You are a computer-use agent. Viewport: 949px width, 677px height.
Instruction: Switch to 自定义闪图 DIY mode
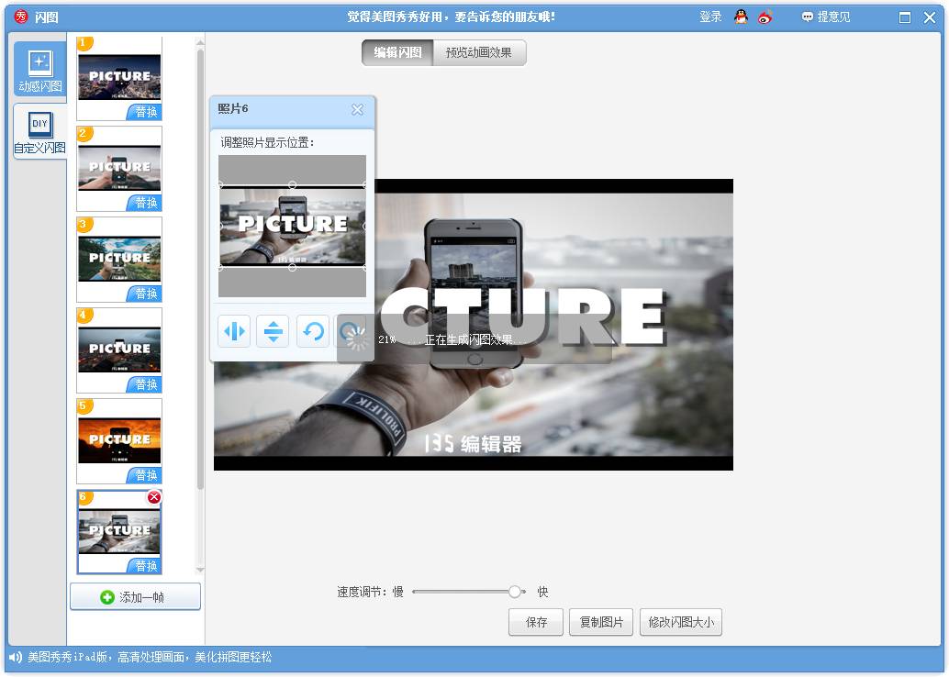tap(40, 131)
